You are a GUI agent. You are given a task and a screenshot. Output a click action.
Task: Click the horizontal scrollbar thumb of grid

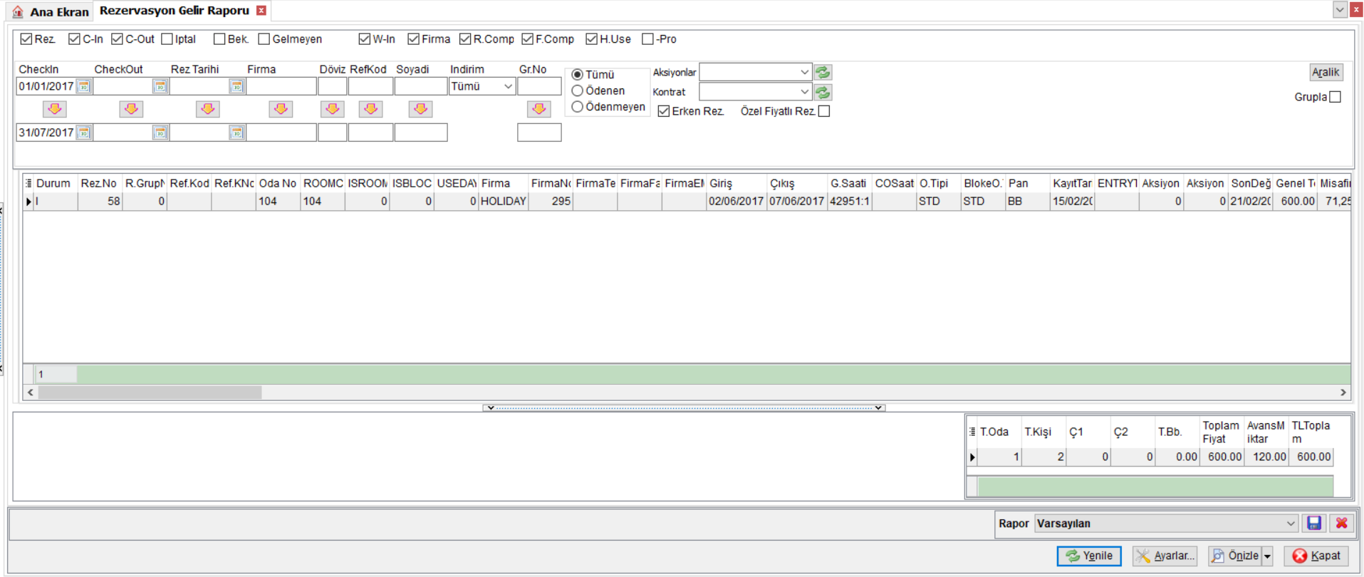[x=150, y=393]
